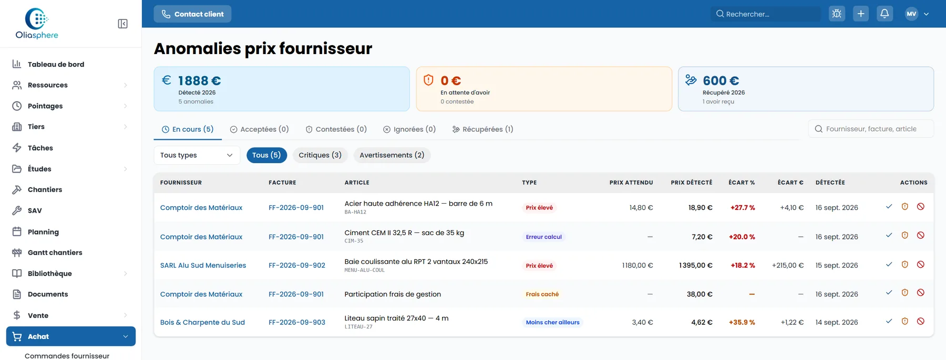
Task: Contest the Acier haute adhérence HA12 anomaly
Action: [x=905, y=207]
